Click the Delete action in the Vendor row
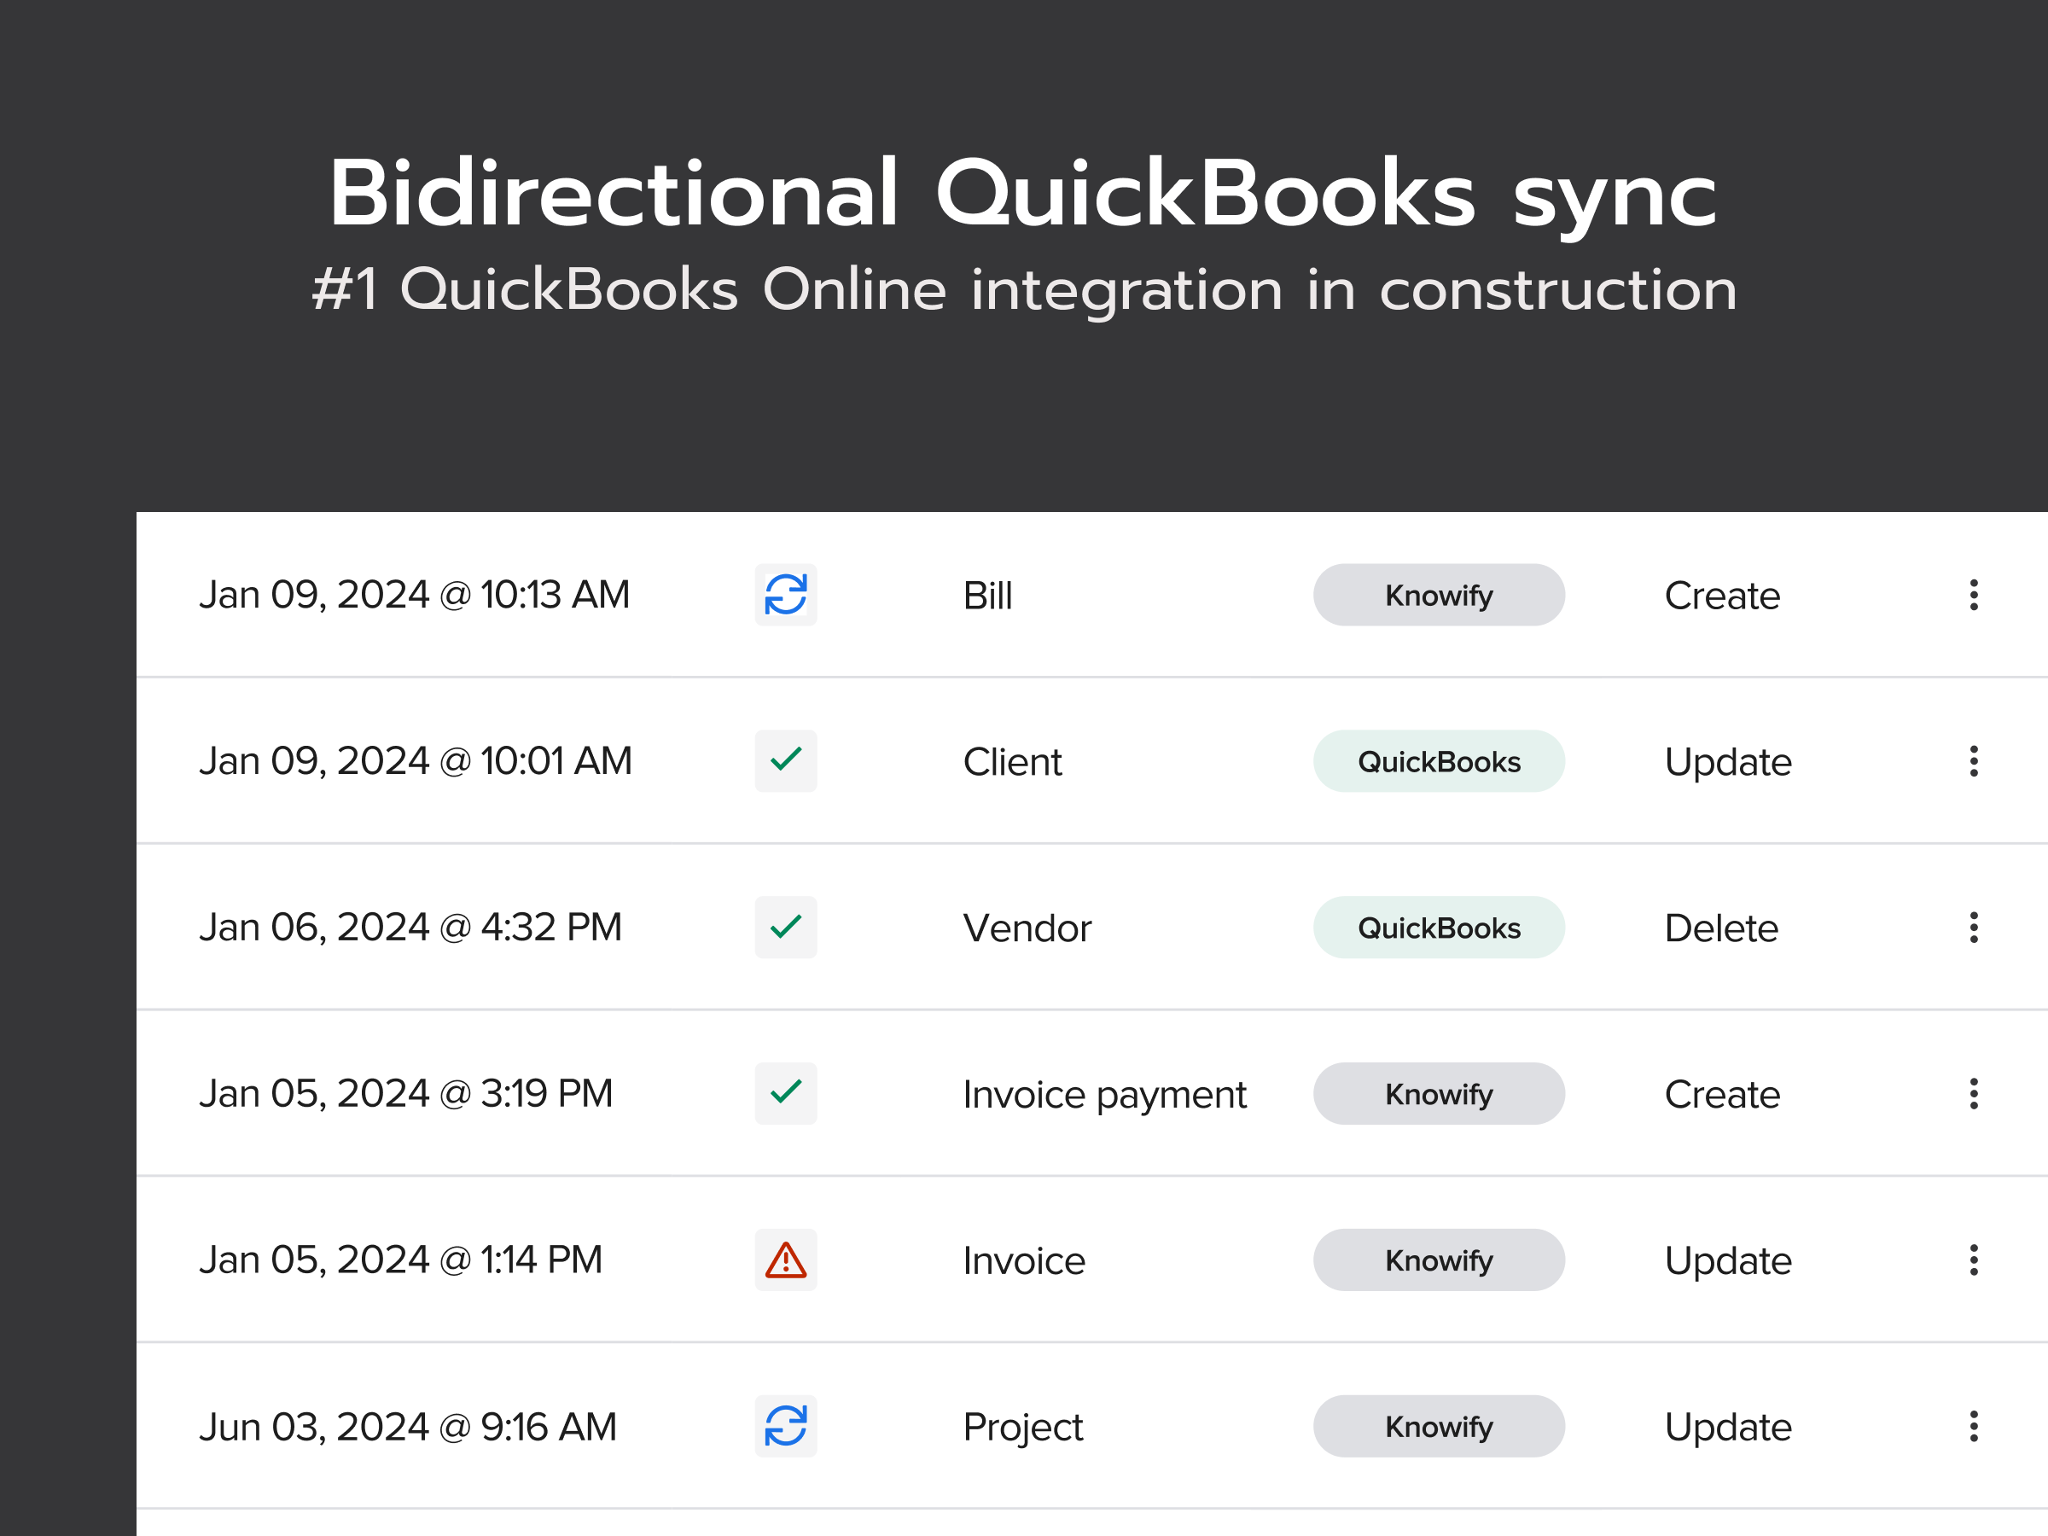The width and height of the screenshot is (2048, 1536). [x=1721, y=928]
